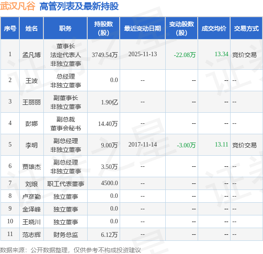The height and width of the screenshot is (254, 263).
Task: Select the 变动股数(股) column header
Action: 181,29
